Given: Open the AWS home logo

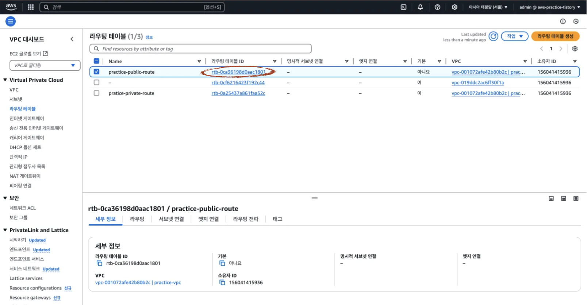Looking at the screenshot, I should [11, 7].
